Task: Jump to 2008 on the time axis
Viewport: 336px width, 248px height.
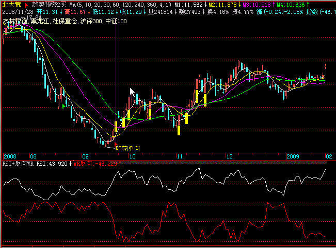Action: pyautogui.click(x=10, y=156)
